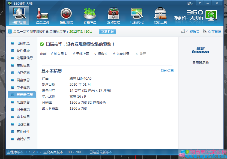This screenshot has width=227, height=159.
Task: Minimize the 360硬件大师 window
Action: tap(208, 3)
